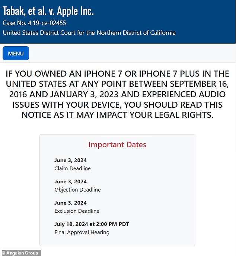
Task: Click the Objection Deadline label
Action: [77, 190]
